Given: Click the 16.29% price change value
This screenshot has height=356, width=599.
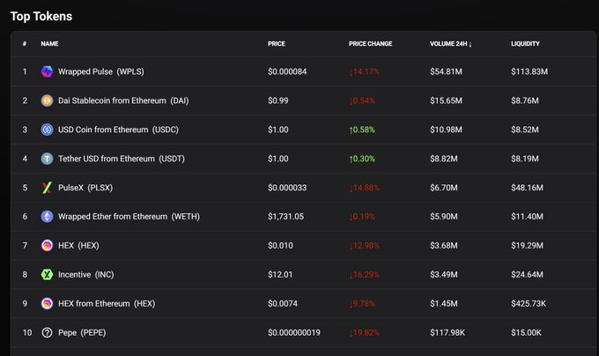Looking at the screenshot, I should [364, 275].
